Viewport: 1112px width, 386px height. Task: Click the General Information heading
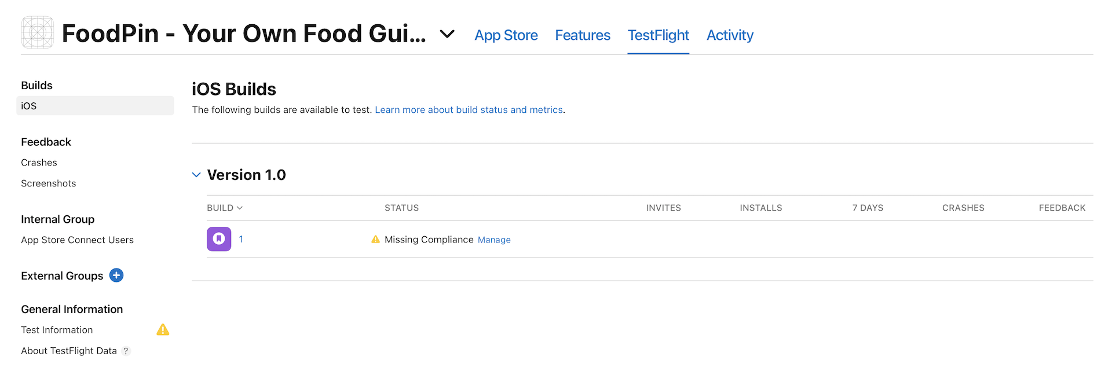point(72,310)
